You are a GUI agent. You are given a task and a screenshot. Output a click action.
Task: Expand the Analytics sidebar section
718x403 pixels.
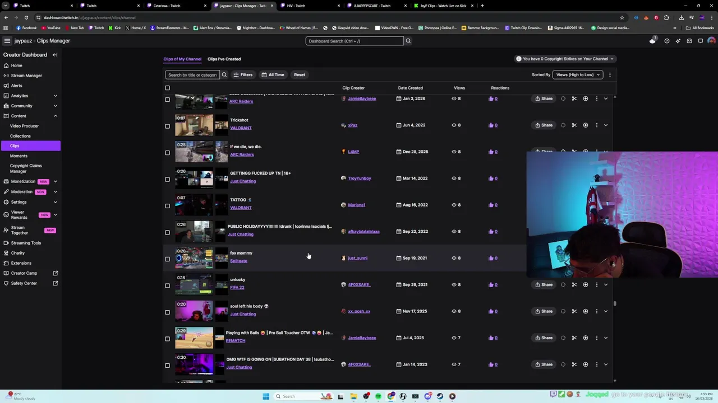click(x=55, y=96)
